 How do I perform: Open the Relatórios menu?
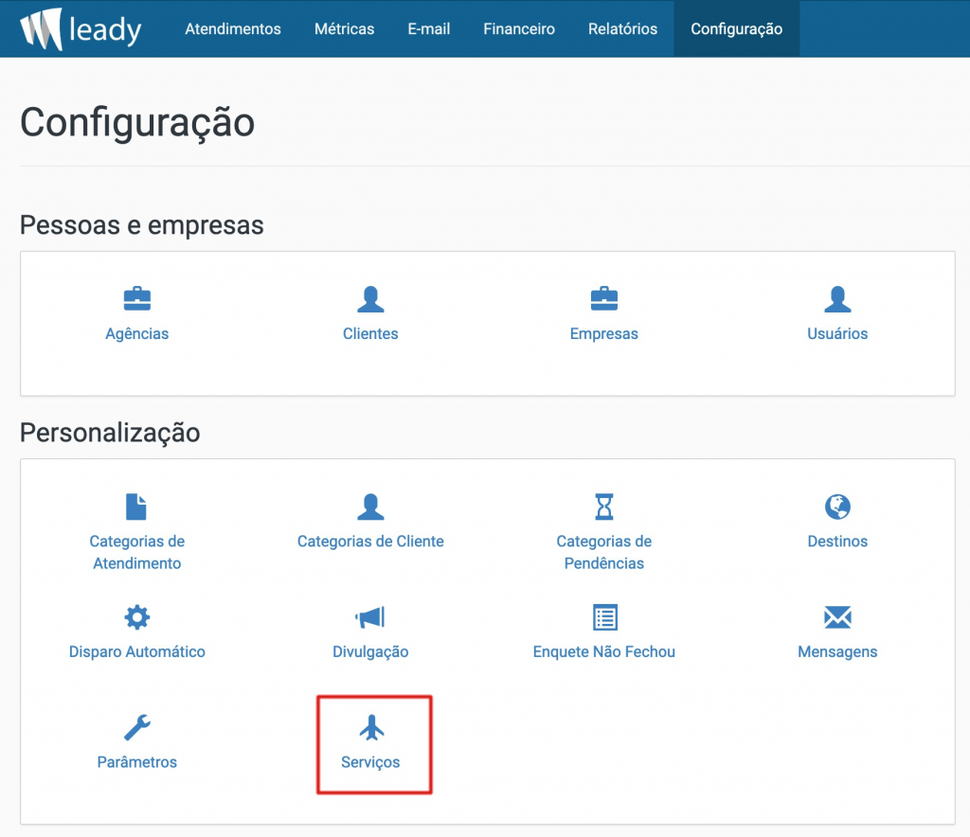click(x=622, y=29)
